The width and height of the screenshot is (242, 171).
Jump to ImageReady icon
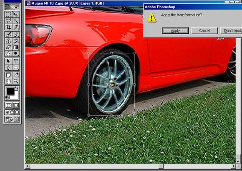(x=12, y=119)
